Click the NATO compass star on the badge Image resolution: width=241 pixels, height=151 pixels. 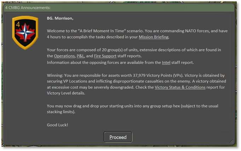(x=25, y=34)
